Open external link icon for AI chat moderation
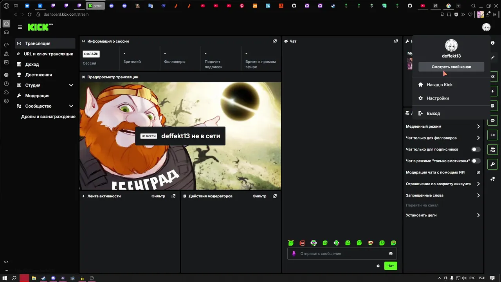Viewport: 501px width, 282px height. coord(478,172)
